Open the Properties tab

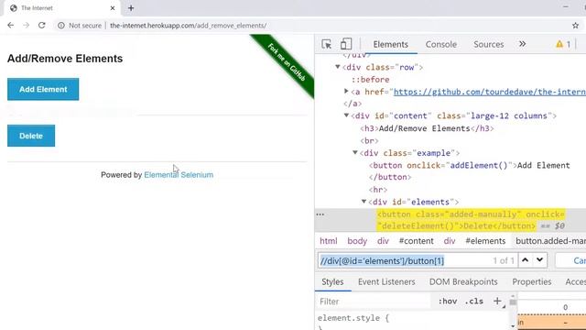click(531, 281)
